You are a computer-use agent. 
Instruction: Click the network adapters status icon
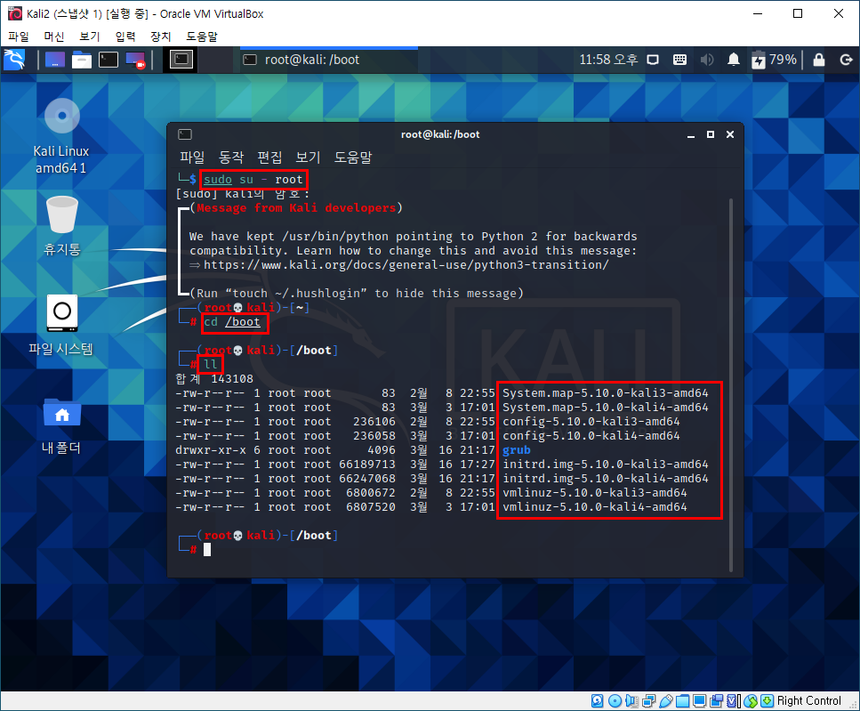pos(649,701)
